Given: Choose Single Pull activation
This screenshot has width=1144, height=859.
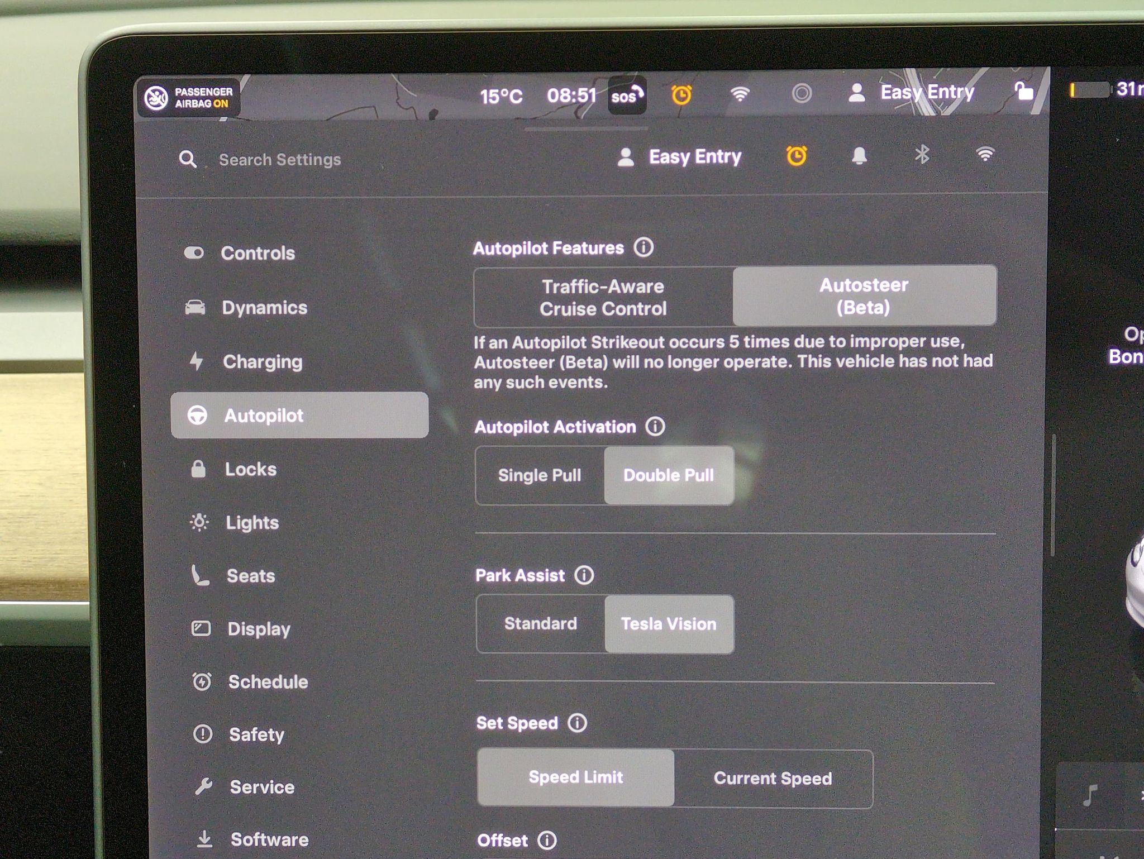Looking at the screenshot, I should coord(540,476).
